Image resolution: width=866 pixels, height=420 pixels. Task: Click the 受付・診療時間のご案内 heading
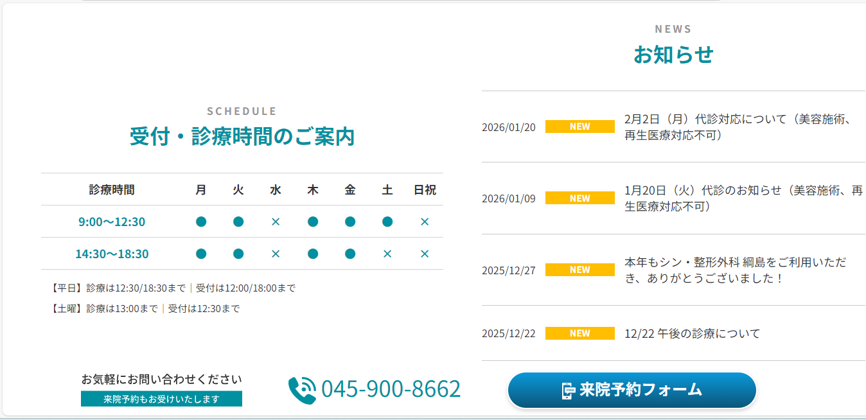(x=242, y=137)
